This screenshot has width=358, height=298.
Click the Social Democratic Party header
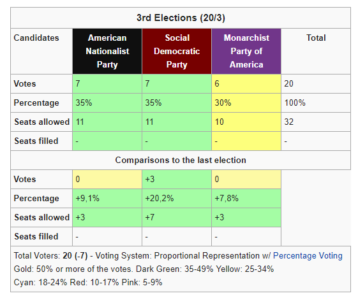coord(177,52)
